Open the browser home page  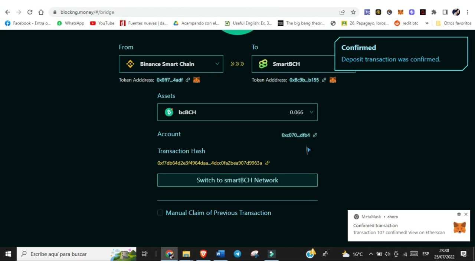click(x=41, y=12)
